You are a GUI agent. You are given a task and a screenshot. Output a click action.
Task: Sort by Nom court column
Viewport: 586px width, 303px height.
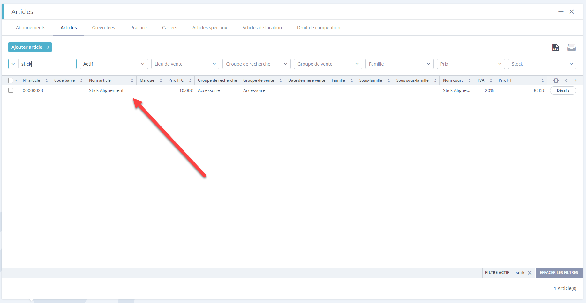[x=470, y=81]
